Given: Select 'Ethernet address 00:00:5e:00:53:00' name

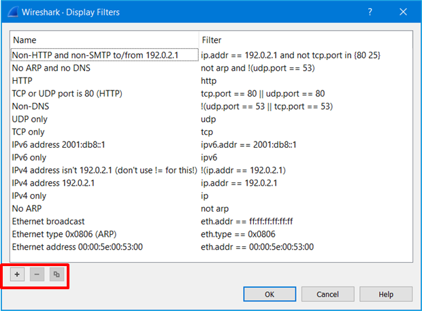Looking at the screenshot, I should click(x=77, y=247).
